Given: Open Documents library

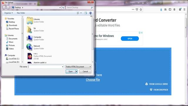Looking at the screenshot, I should click(12, 39).
